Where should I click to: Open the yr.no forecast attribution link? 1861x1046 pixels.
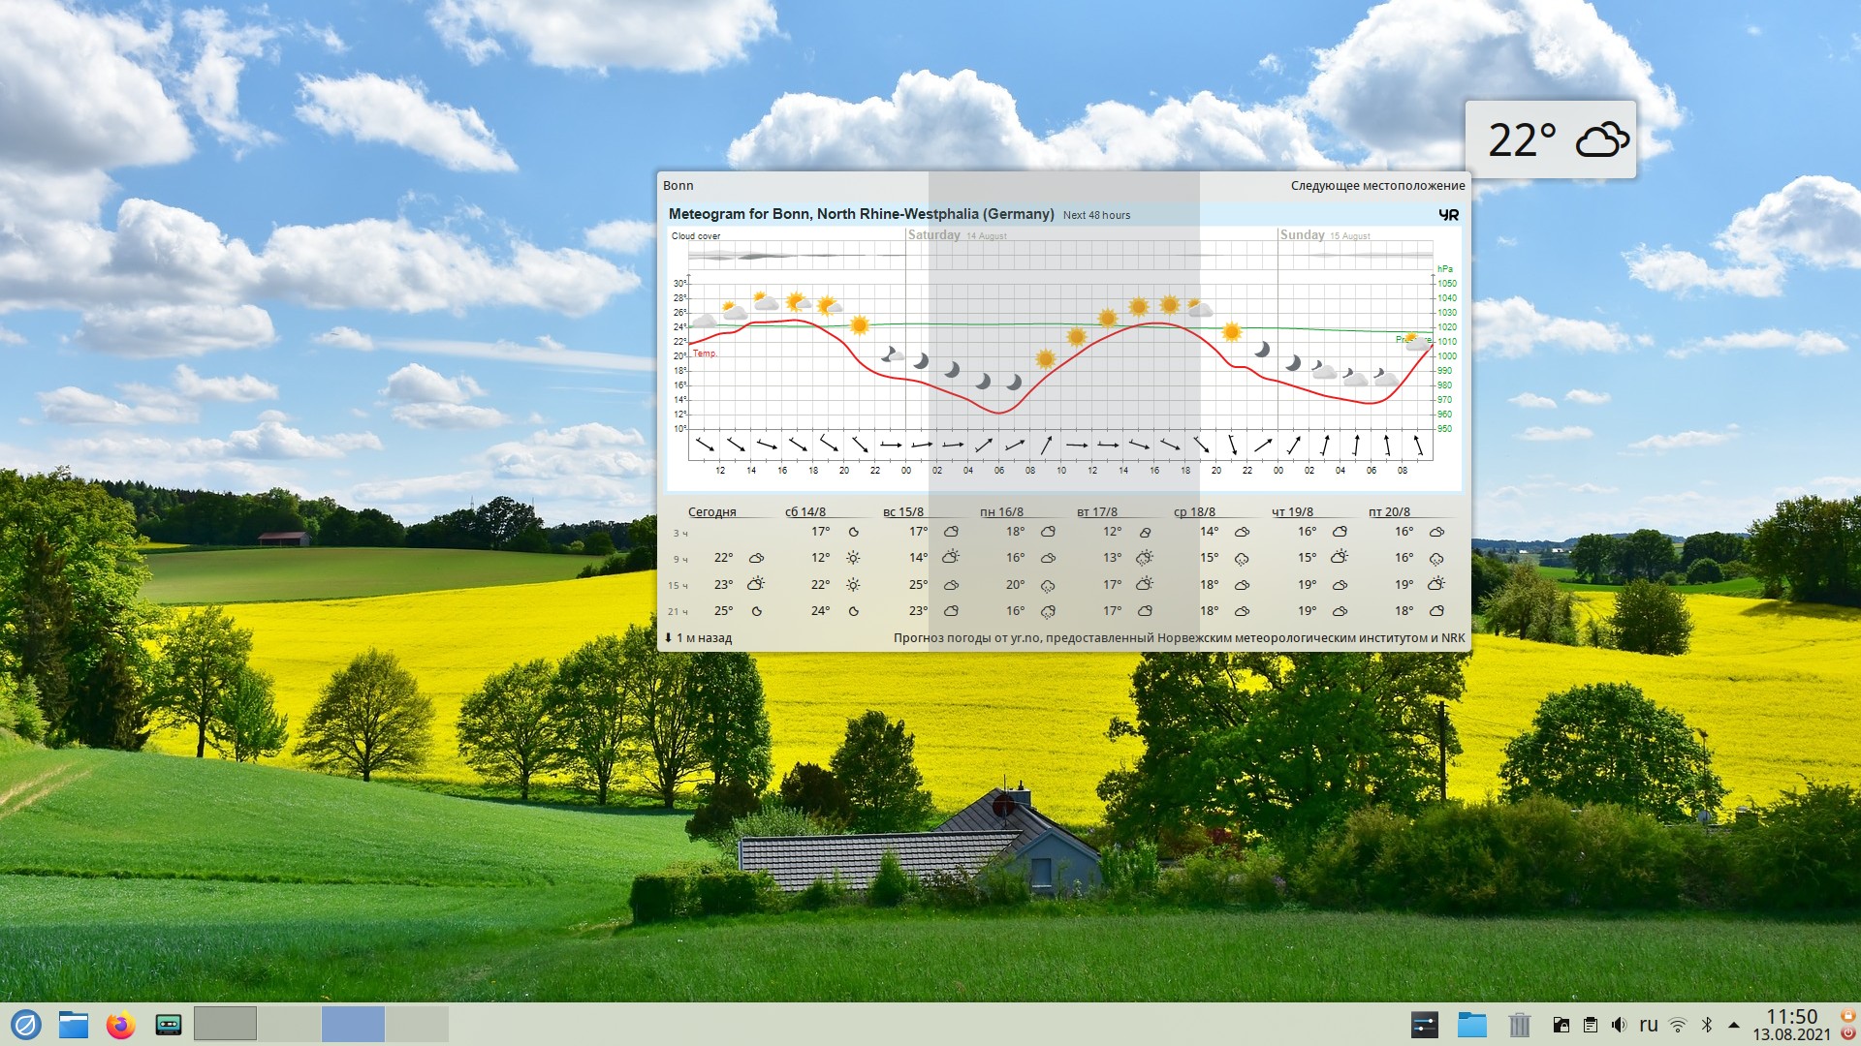[1179, 638]
